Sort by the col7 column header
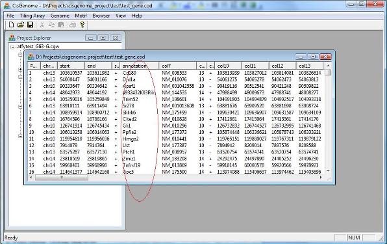Screen dimensions: 387x244 pyautogui.click(x=178, y=66)
